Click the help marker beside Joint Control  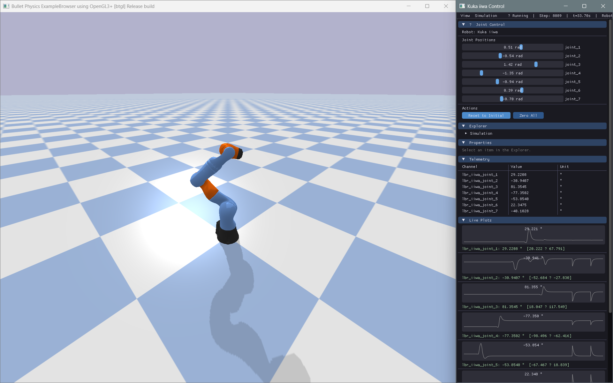pyautogui.click(x=470, y=25)
